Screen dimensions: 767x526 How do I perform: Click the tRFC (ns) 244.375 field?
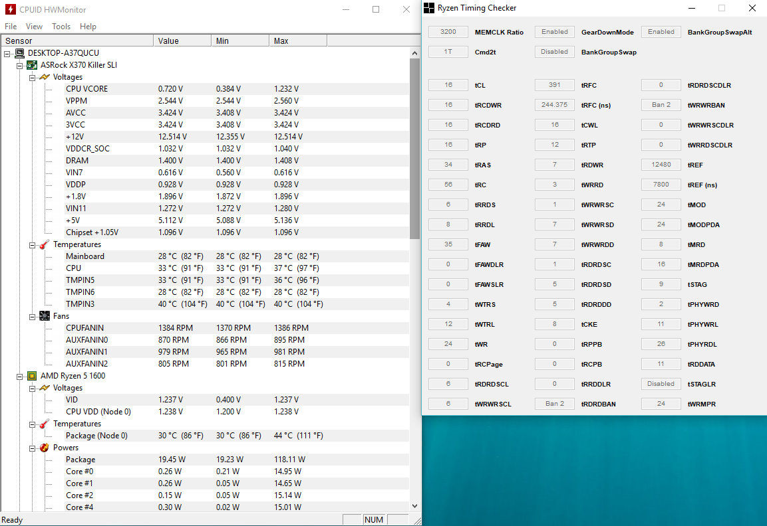tap(555, 105)
